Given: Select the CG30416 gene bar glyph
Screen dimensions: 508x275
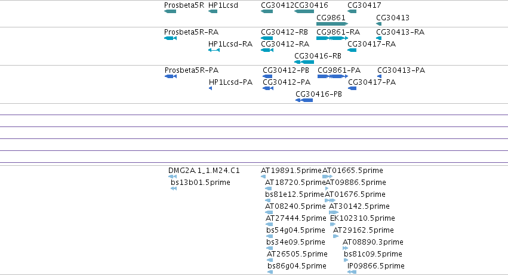Looking at the screenshot, I should [304, 11].
